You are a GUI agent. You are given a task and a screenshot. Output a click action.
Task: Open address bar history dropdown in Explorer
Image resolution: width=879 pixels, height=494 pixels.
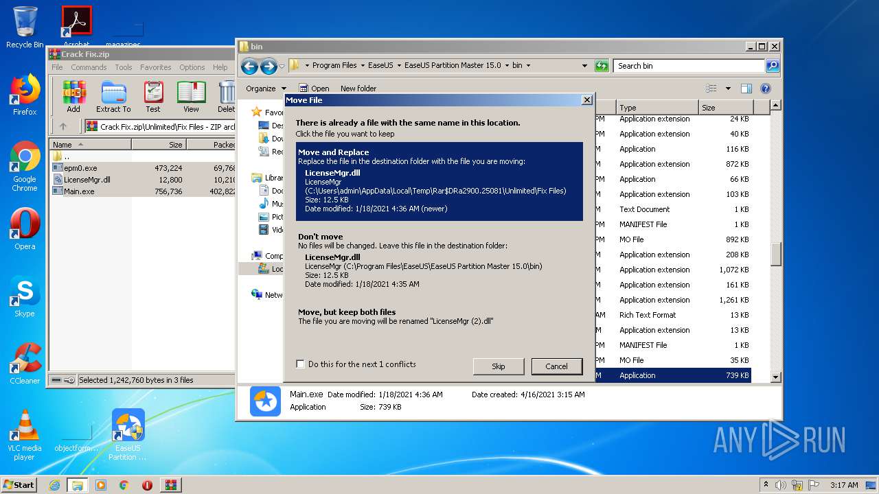coord(584,66)
